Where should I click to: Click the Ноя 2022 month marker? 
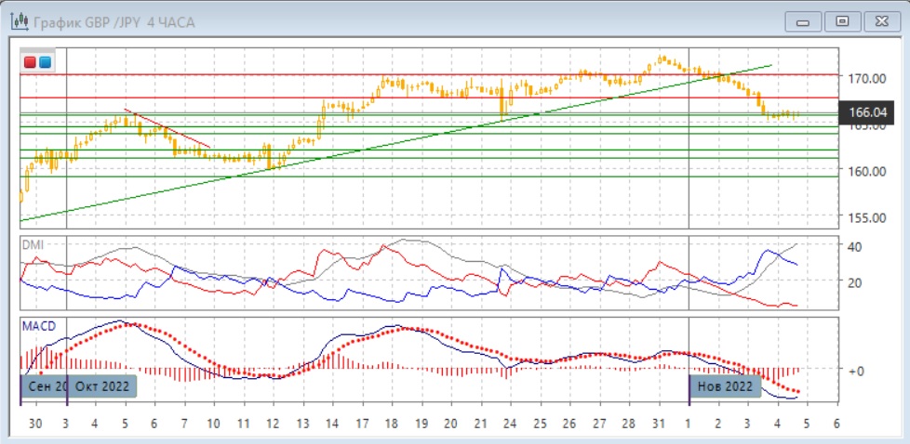tap(725, 385)
